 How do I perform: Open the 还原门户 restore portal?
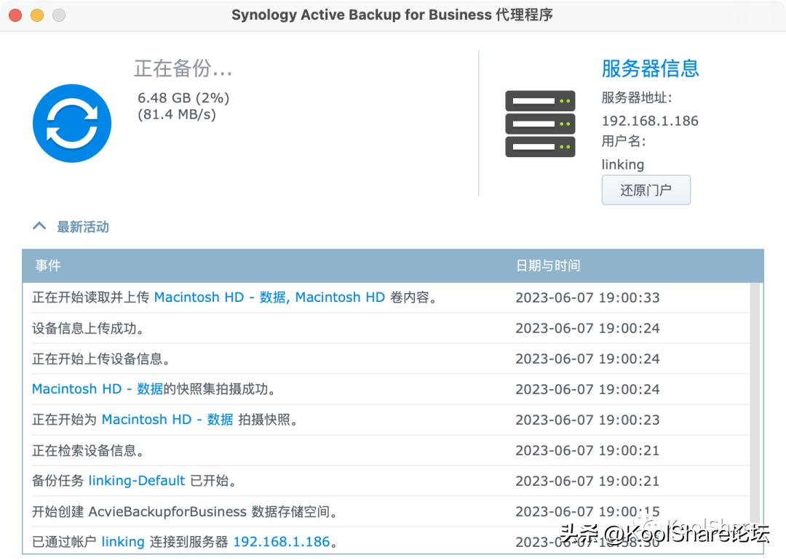pos(646,190)
